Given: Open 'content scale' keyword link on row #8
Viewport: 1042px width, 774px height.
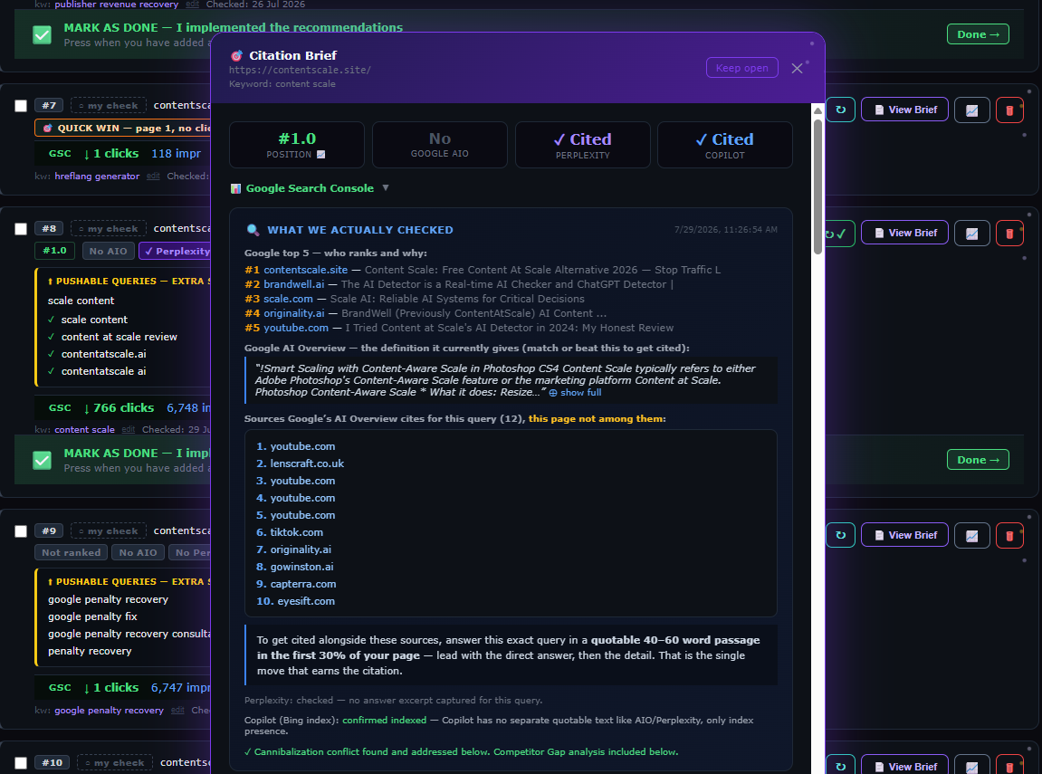Looking at the screenshot, I should (x=84, y=430).
